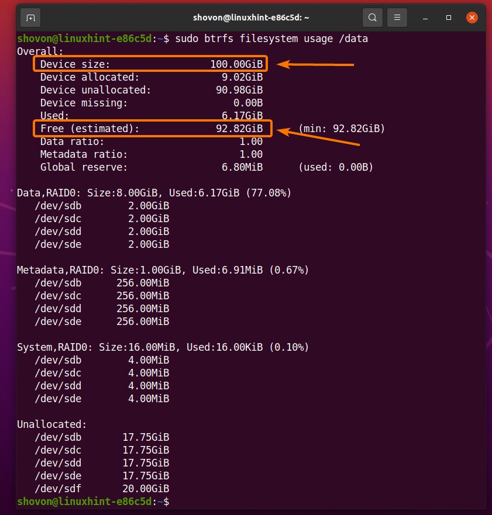Click the Global reserve 6.80MiB value
The image size is (492, 515).
tap(239, 167)
